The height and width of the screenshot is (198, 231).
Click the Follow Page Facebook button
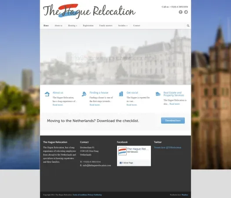126,163
